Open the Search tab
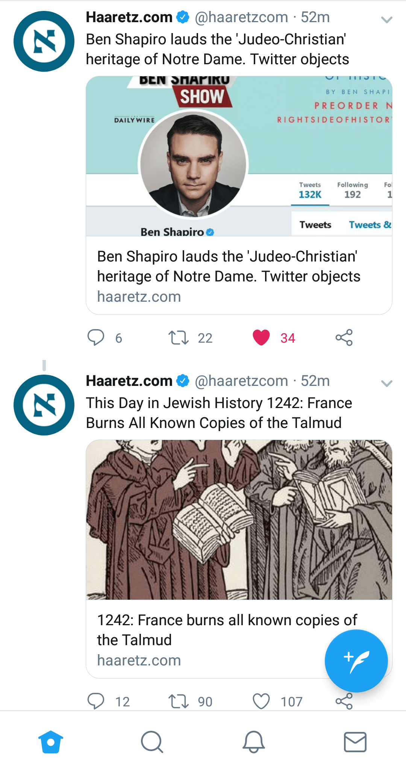This screenshot has width=406, height=768. coord(152,742)
